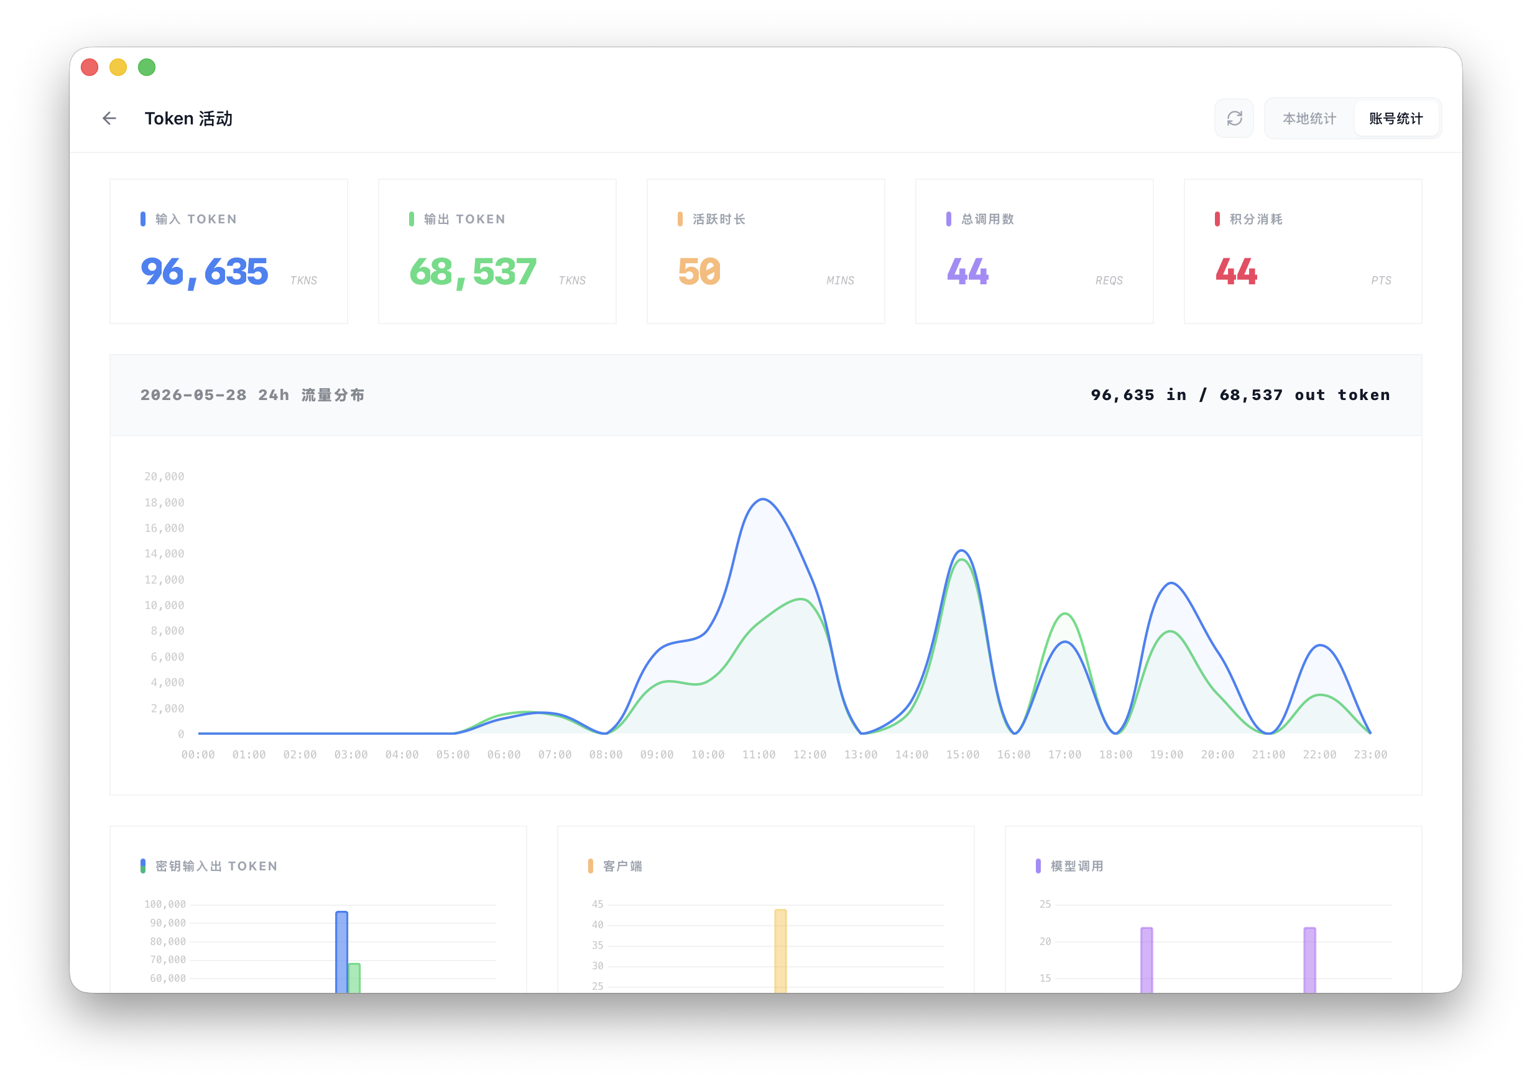Click the blue input bar in 密钥输入出 TOKEN chart
The width and height of the screenshot is (1532, 1085).
(342, 951)
